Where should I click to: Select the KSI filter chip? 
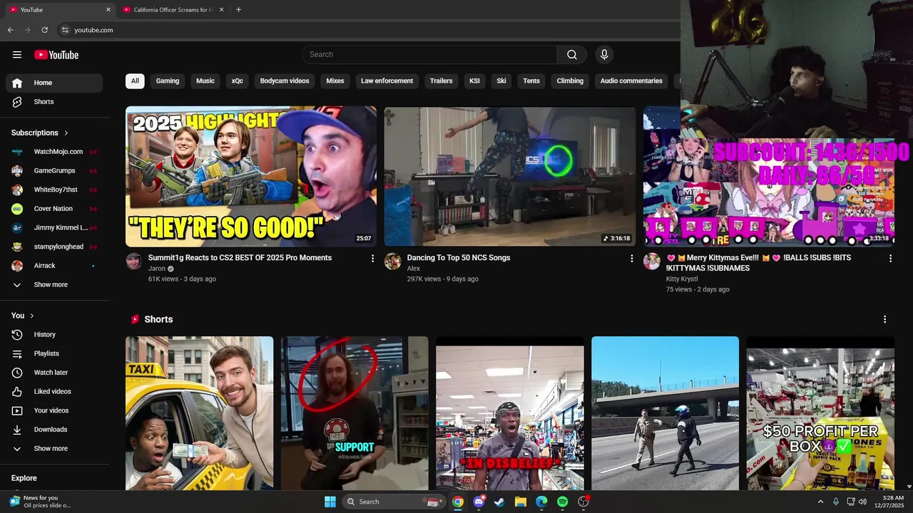[x=474, y=81]
